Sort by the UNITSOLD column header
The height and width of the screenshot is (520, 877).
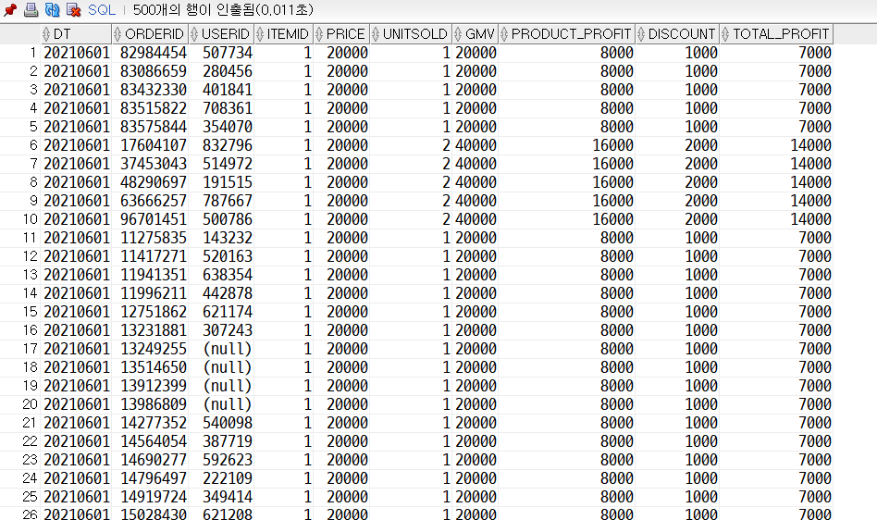point(411,34)
